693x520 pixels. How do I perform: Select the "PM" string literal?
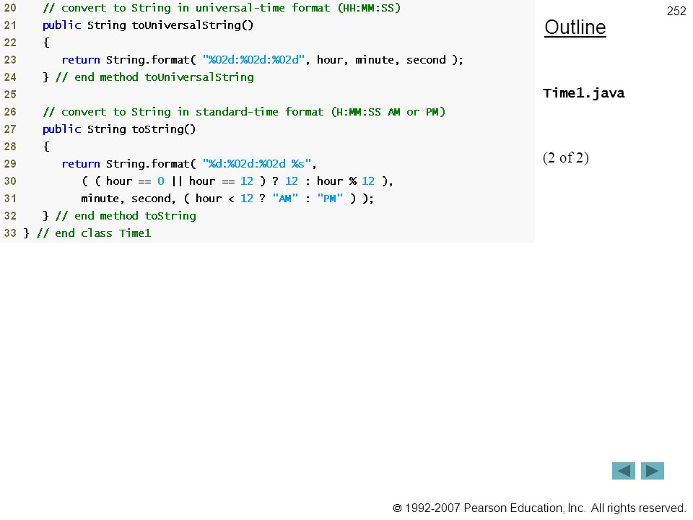pyautogui.click(x=330, y=199)
